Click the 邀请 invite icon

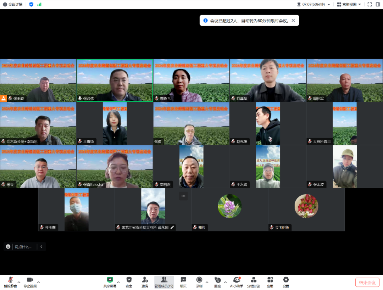[145, 281]
